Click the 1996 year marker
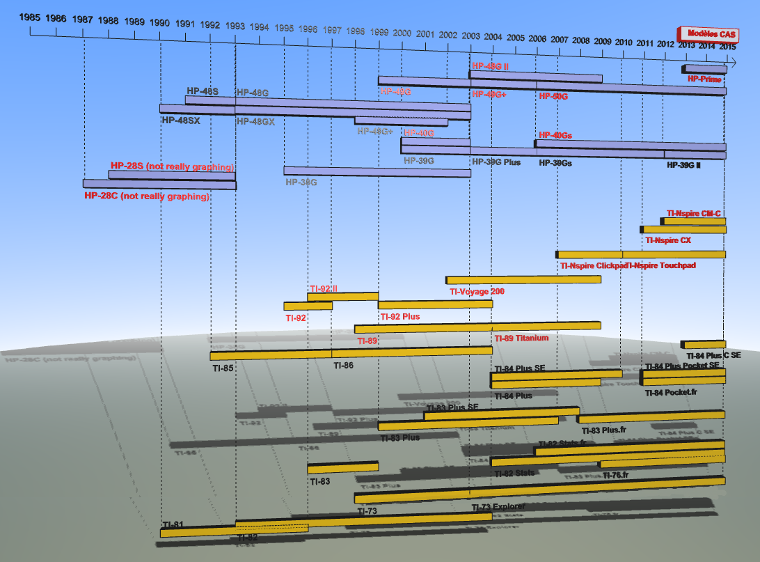 [x=308, y=29]
